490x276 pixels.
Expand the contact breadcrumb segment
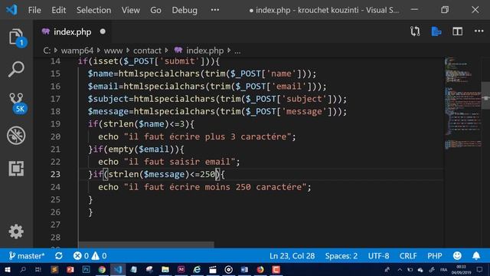(147, 51)
